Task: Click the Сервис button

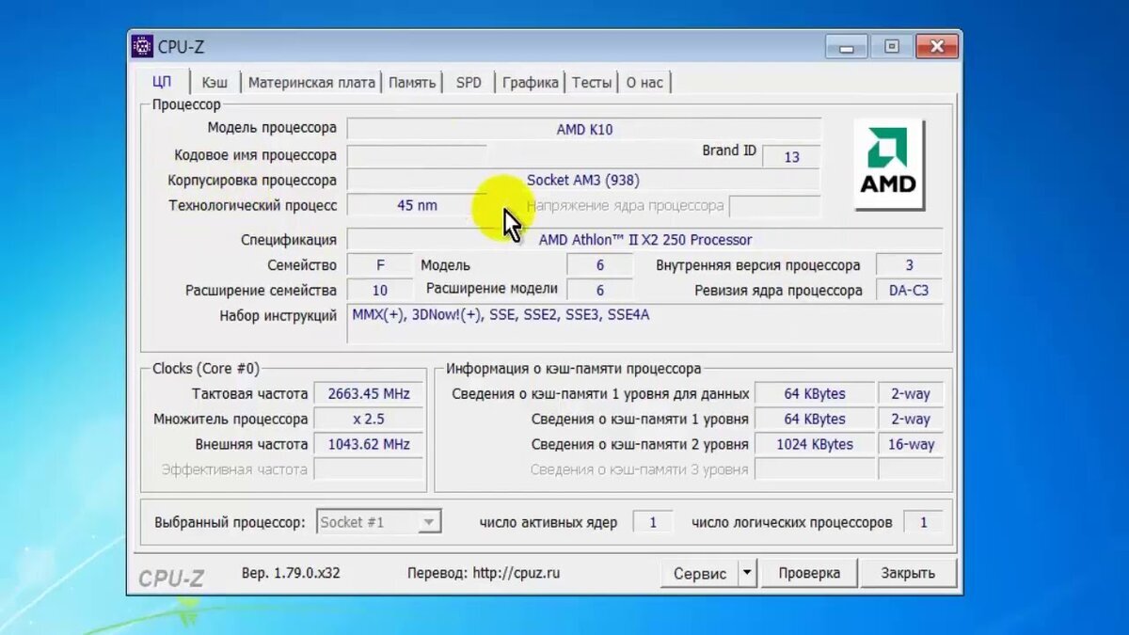Action: pos(701,572)
